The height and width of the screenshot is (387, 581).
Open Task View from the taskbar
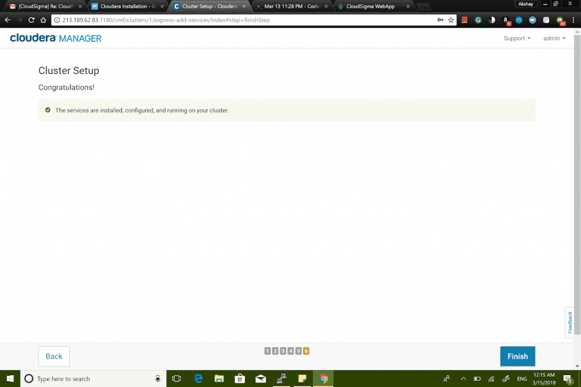pos(176,378)
